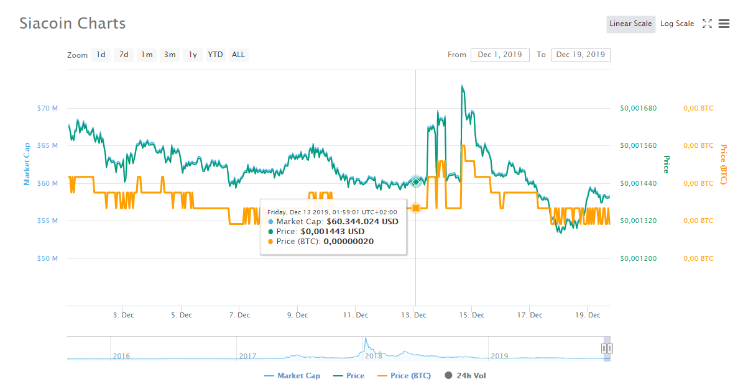
Task: Toggle Market Cap series in legend
Action: [x=292, y=376]
